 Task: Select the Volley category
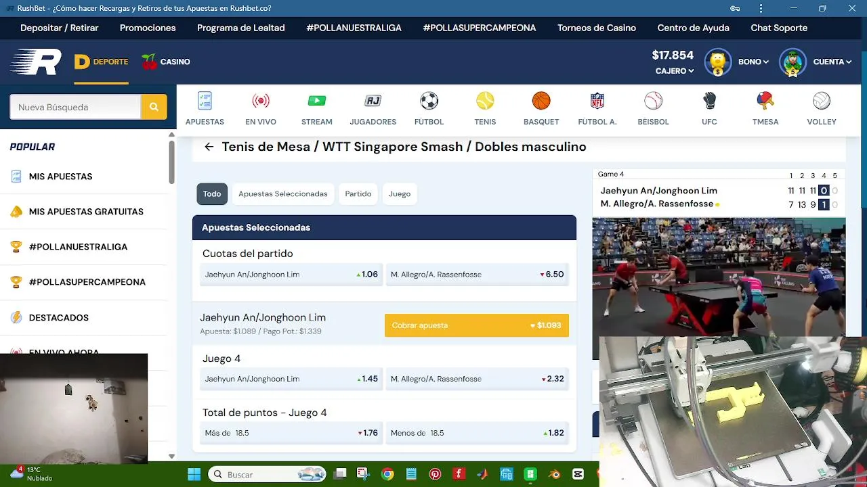822,108
